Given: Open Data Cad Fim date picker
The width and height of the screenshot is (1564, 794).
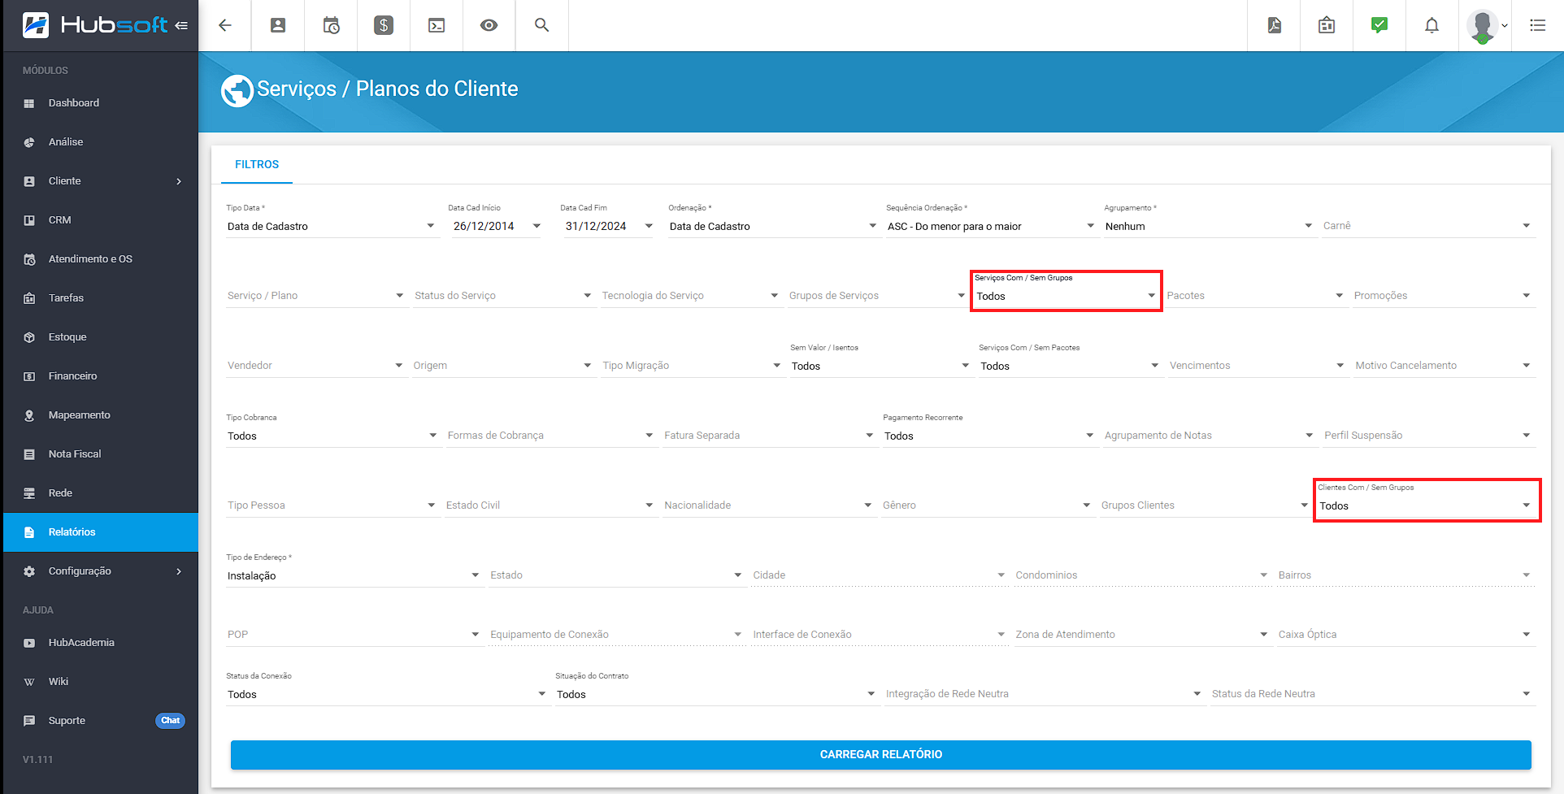Looking at the screenshot, I should (607, 226).
